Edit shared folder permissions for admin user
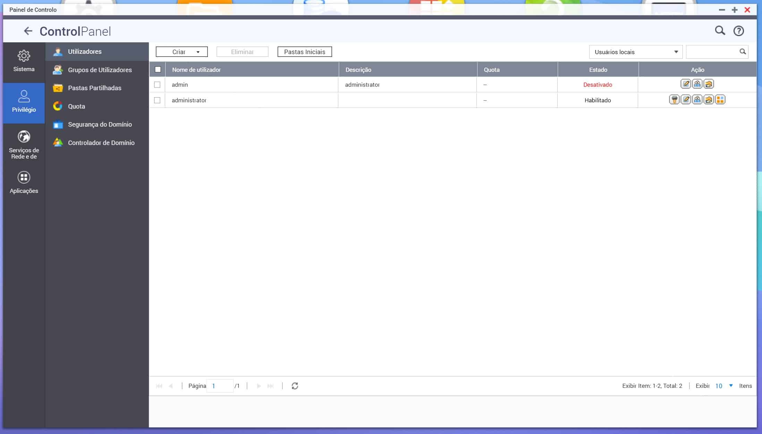The width and height of the screenshot is (762, 434). point(709,84)
